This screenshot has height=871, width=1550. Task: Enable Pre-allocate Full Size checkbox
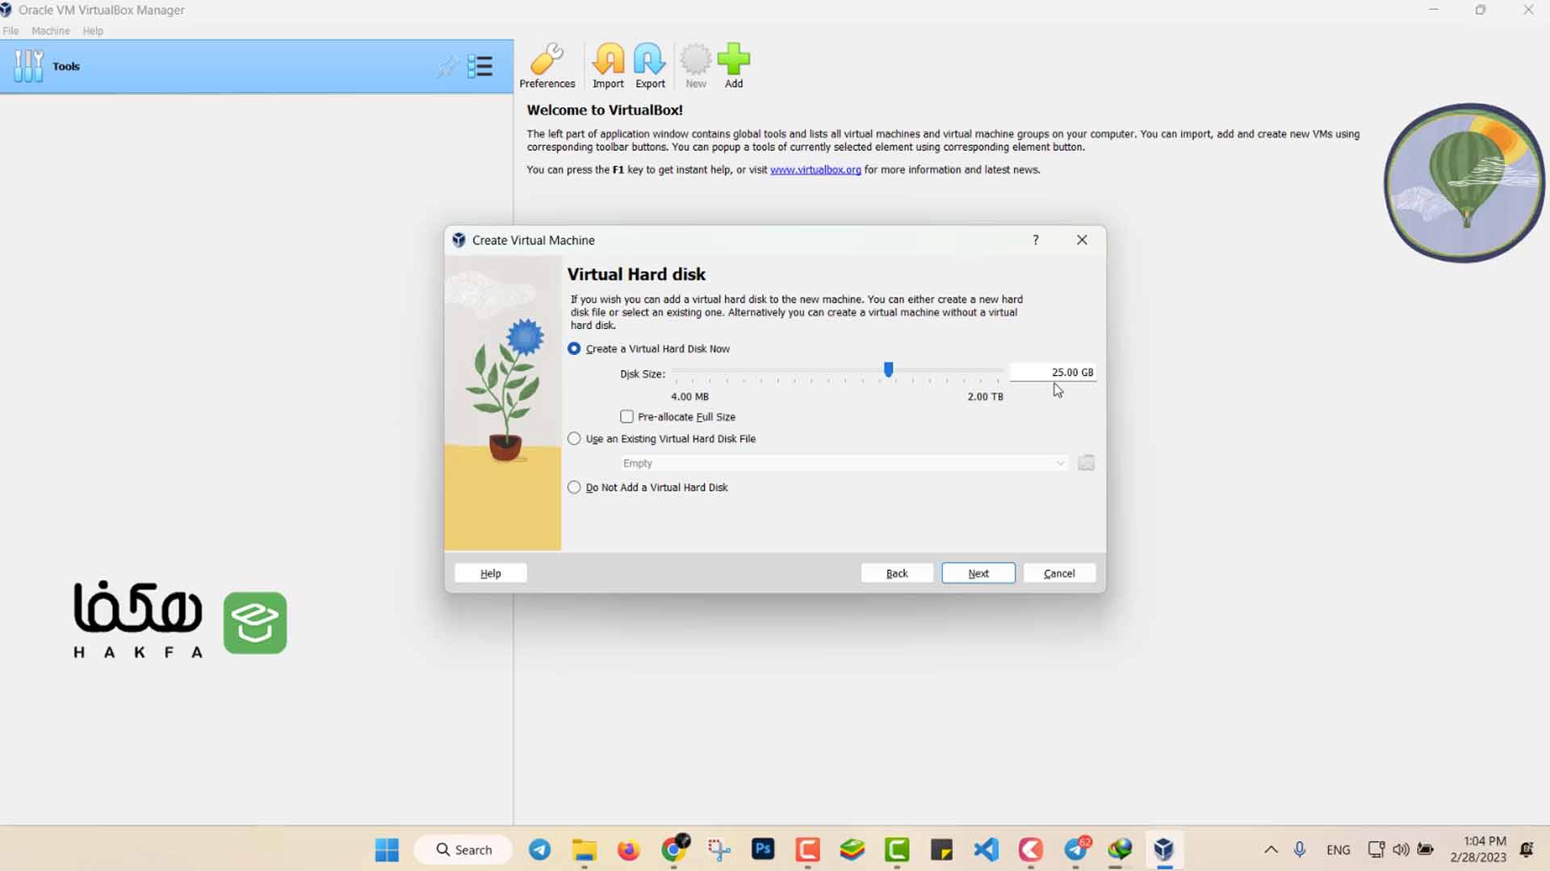[x=626, y=417]
